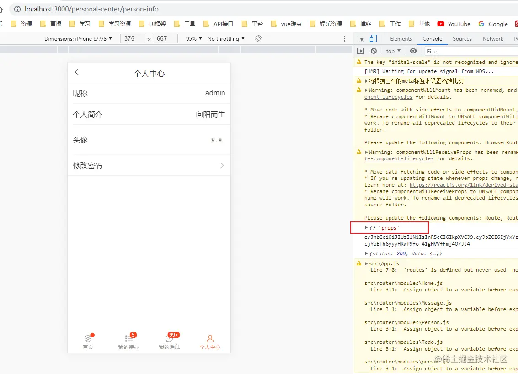
Task: Click the src\router\modules\Todo.js line
Action: tap(403, 342)
